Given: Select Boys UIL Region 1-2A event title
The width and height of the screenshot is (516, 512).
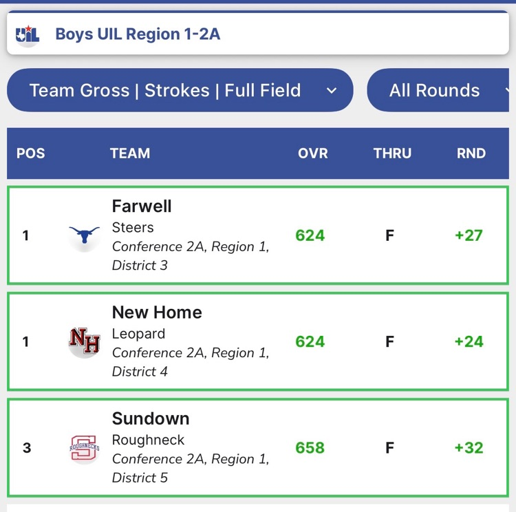Looking at the screenshot, I should 138,34.
